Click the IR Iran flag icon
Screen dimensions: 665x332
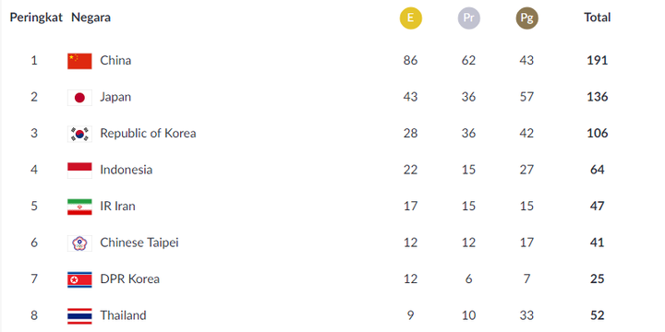pyautogui.click(x=79, y=207)
